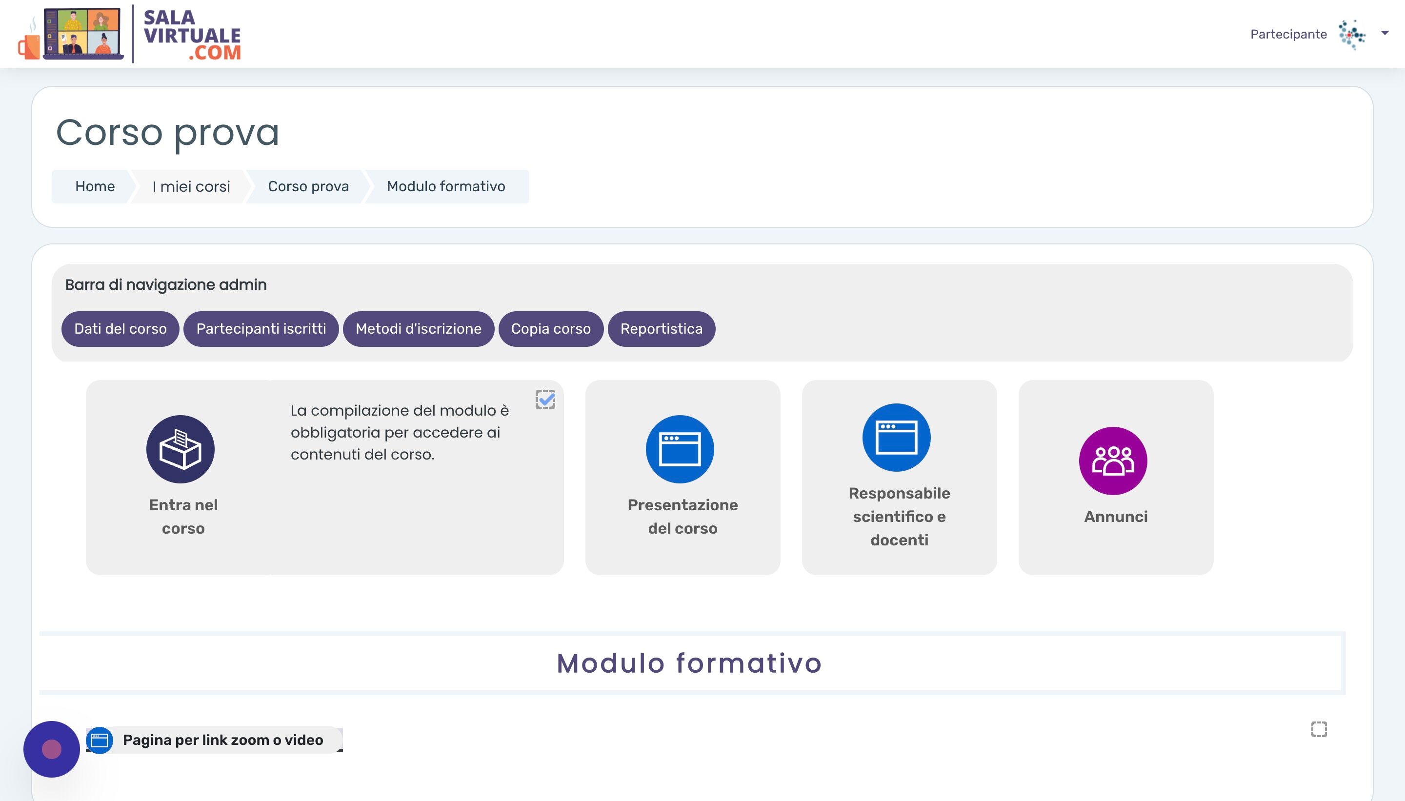Open Dati del corso admin button

click(120, 329)
